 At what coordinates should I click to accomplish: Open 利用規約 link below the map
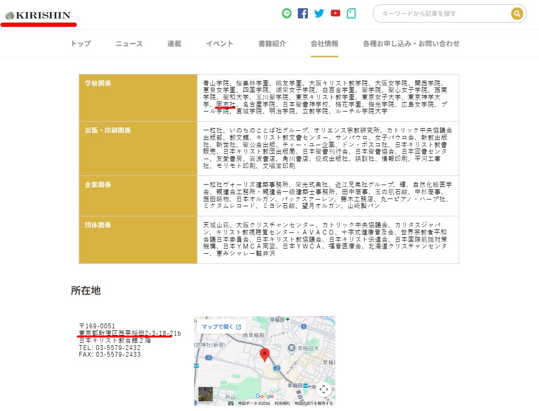282,403
